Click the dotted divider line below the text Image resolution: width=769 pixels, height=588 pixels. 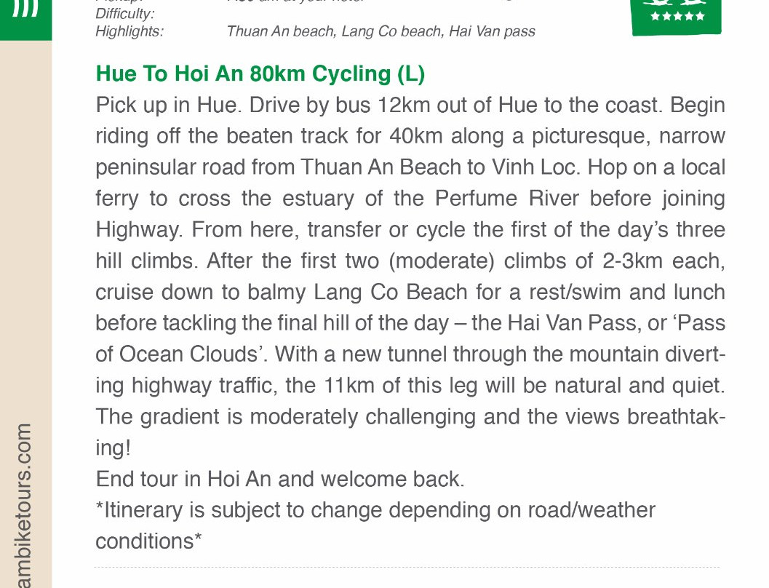pos(407,567)
